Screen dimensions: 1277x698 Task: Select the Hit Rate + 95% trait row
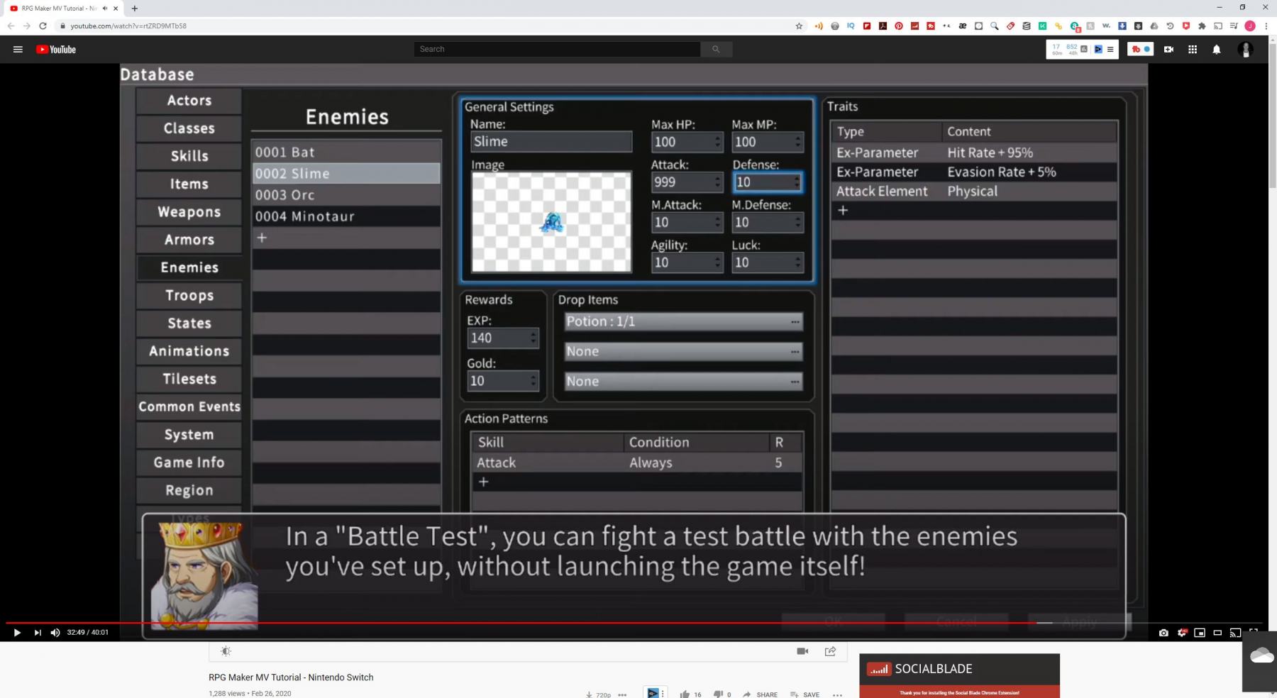974,153
